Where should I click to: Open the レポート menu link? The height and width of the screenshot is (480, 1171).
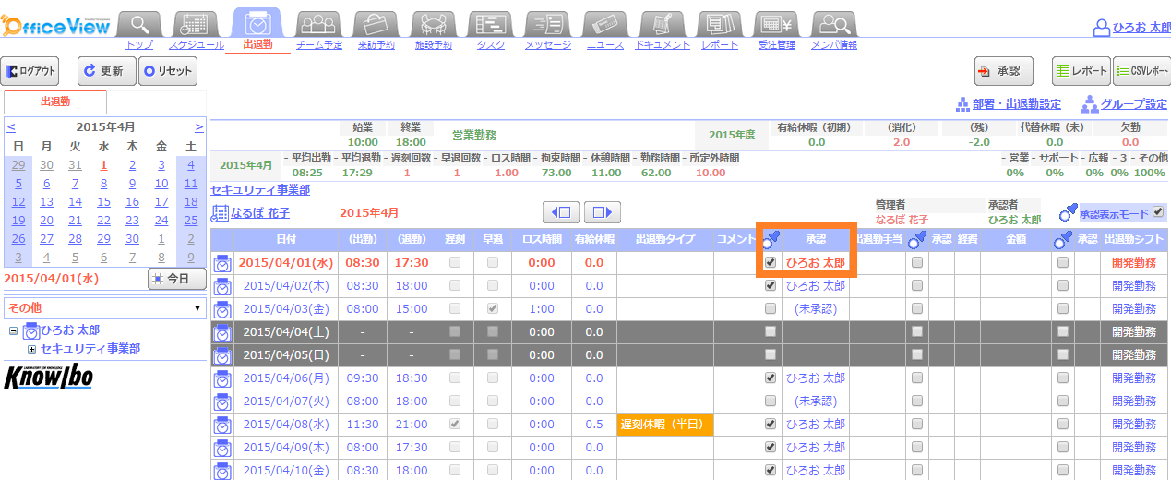click(720, 44)
